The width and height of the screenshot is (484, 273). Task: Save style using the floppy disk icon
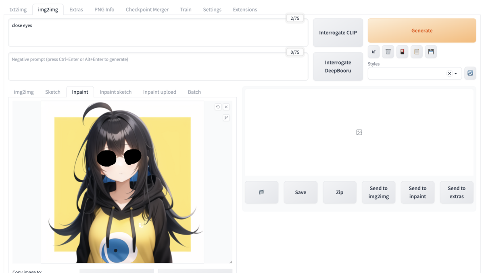[x=431, y=51]
